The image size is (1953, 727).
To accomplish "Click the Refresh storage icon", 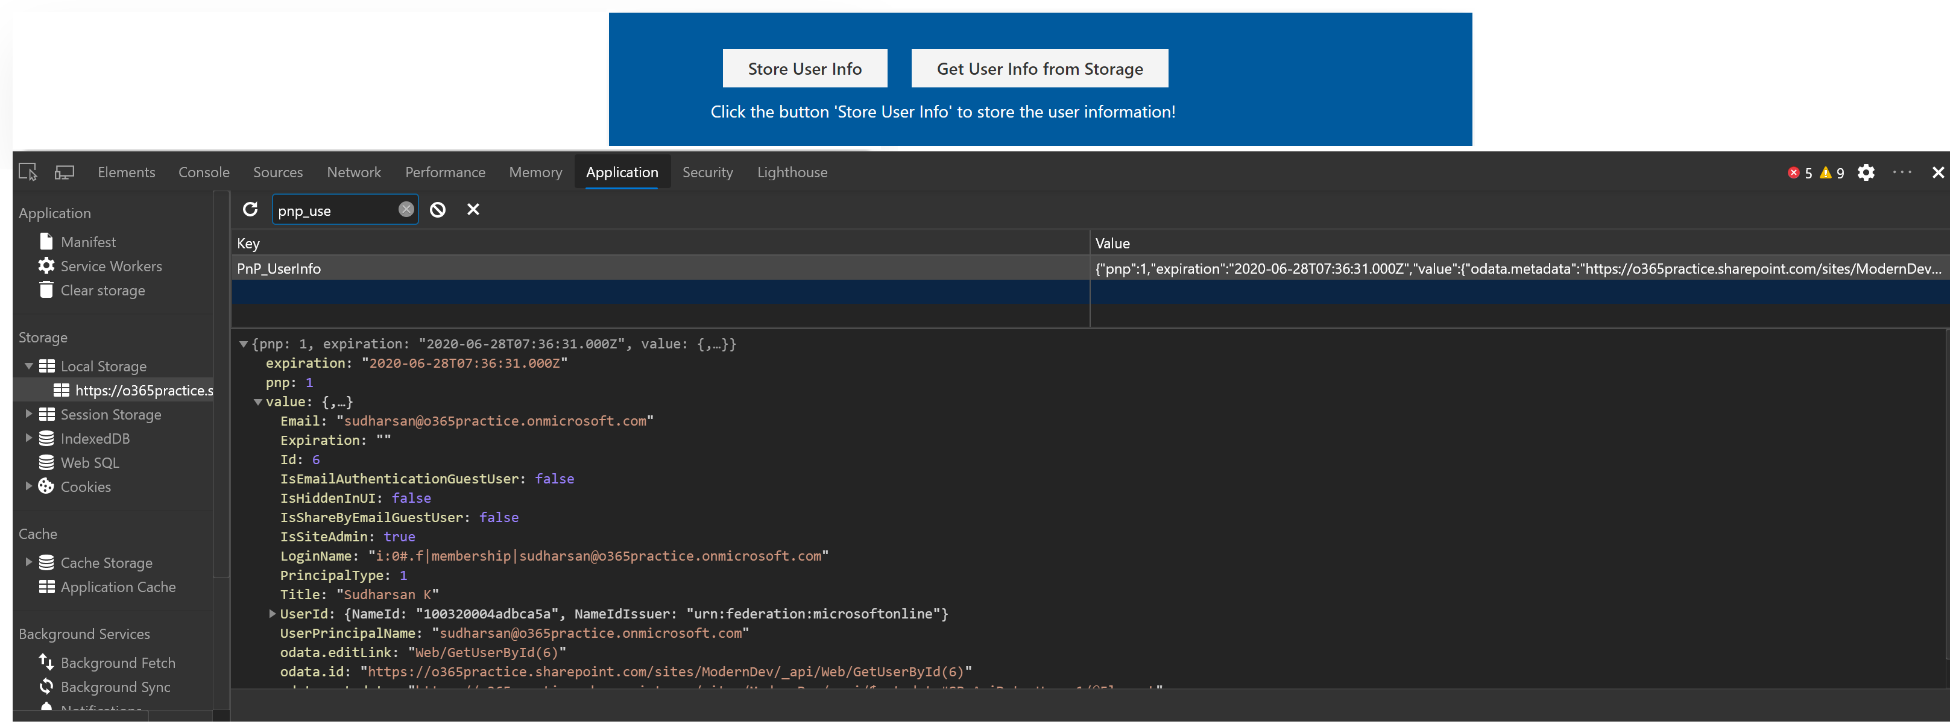I will (x=248, y=209).
